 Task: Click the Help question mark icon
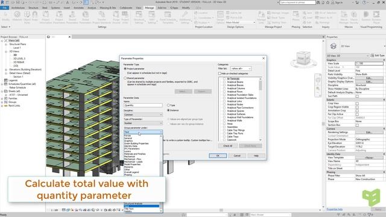coord(364,2)
